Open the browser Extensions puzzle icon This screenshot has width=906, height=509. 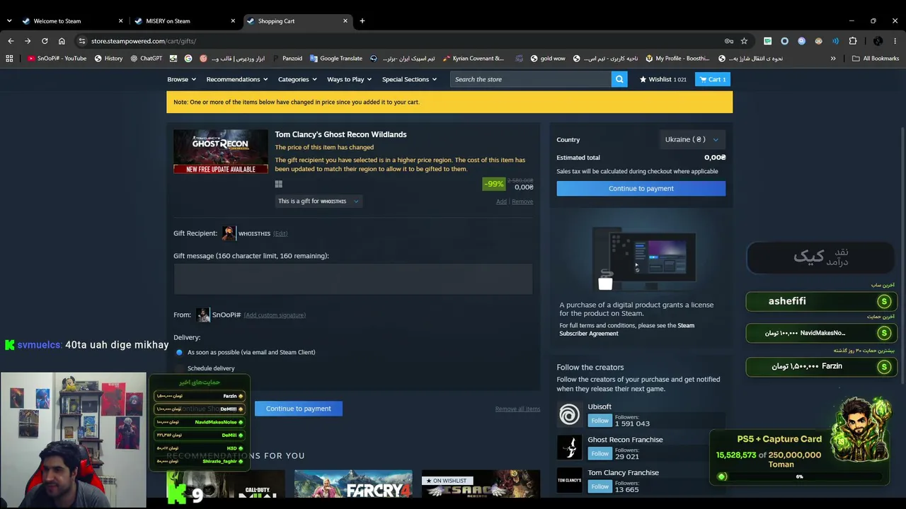(853, 41)
